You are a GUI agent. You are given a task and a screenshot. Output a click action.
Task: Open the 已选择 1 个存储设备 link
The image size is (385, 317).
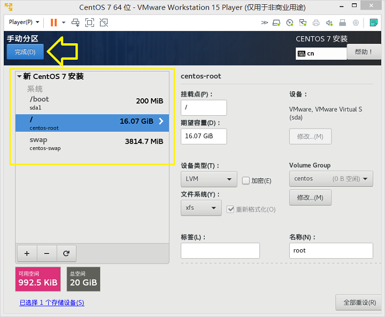[52, 303]
